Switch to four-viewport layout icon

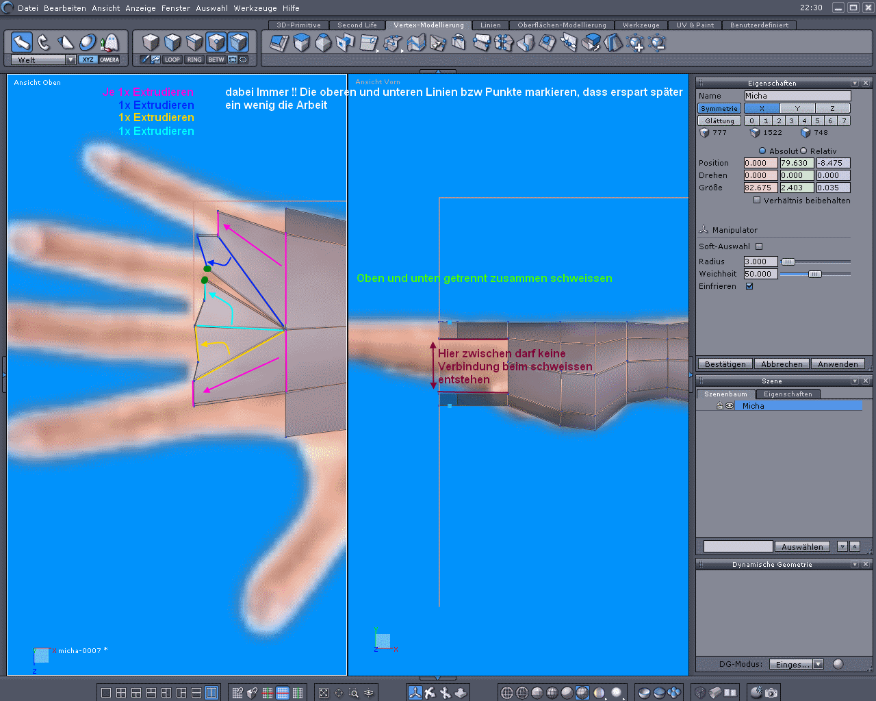121,693
